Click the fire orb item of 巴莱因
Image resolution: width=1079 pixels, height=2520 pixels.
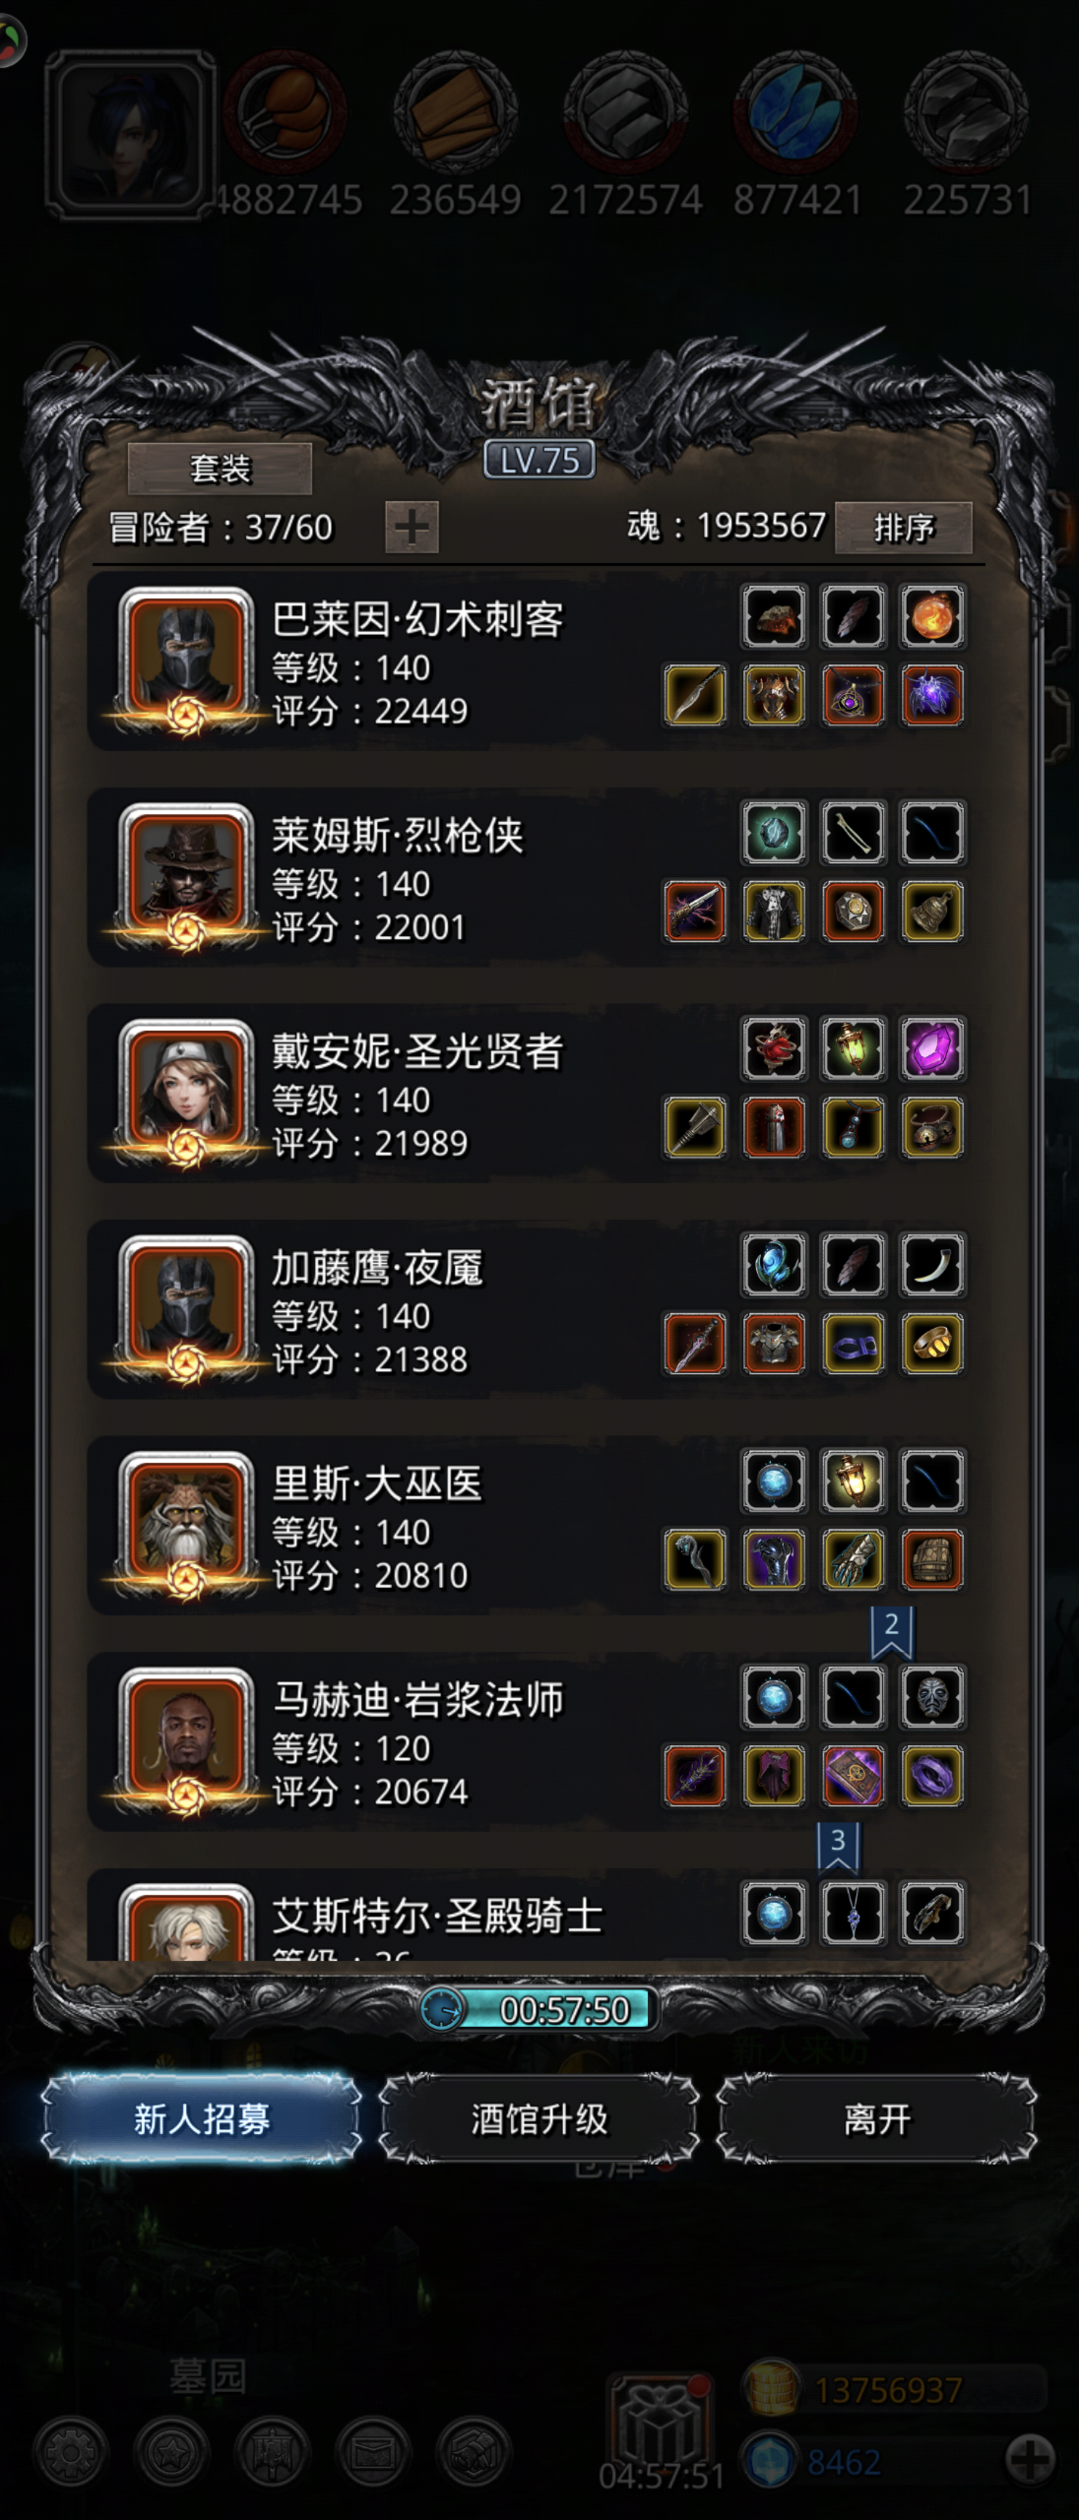(x=931, y=616)
